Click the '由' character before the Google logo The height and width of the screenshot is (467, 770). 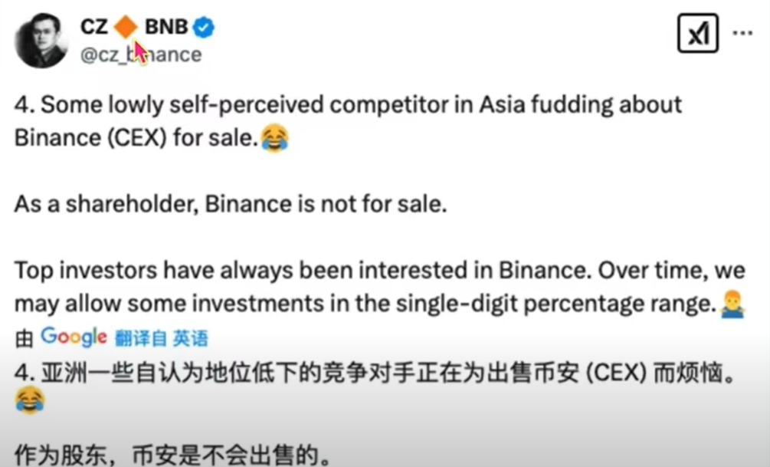[x=24, y=339]
